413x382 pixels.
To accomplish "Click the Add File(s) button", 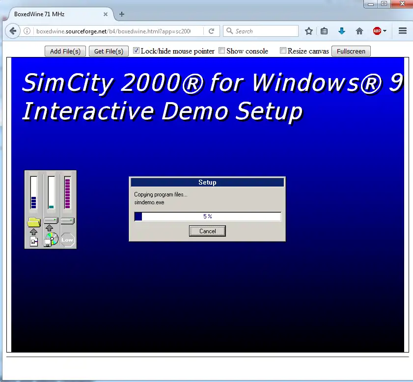I will (x=65, y=51).
